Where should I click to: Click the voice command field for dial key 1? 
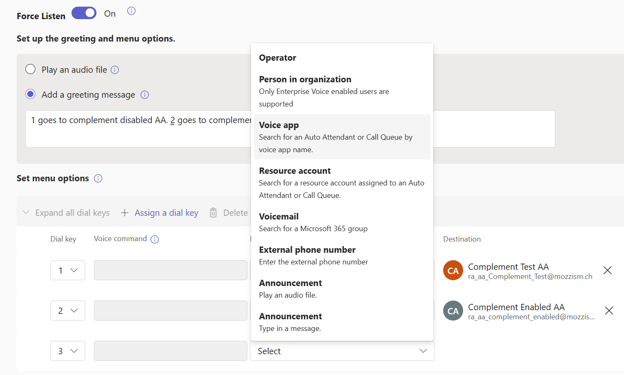pyautogui.click(x=170, y=270)
